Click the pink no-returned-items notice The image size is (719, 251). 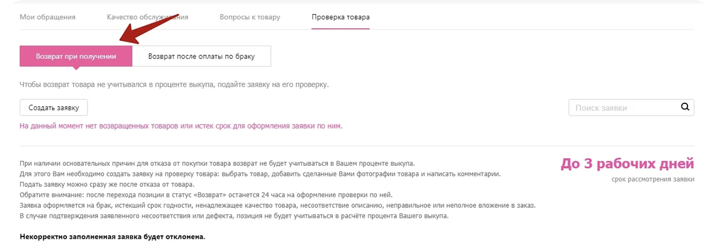pos(181,125)
